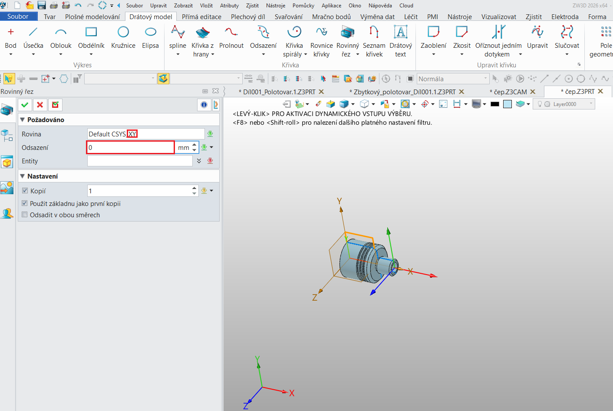Click the Křivka z hrany button
Screen dimensions: 613x411
[x=203, y=42]
